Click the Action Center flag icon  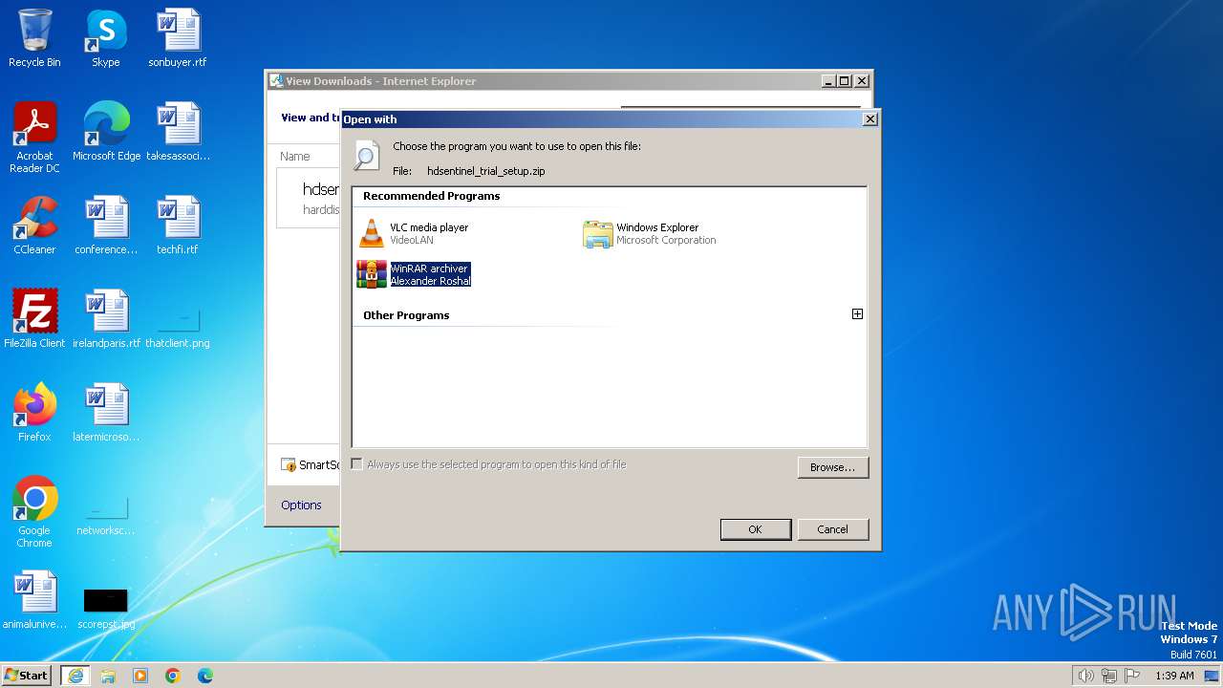pos(1133,676)
